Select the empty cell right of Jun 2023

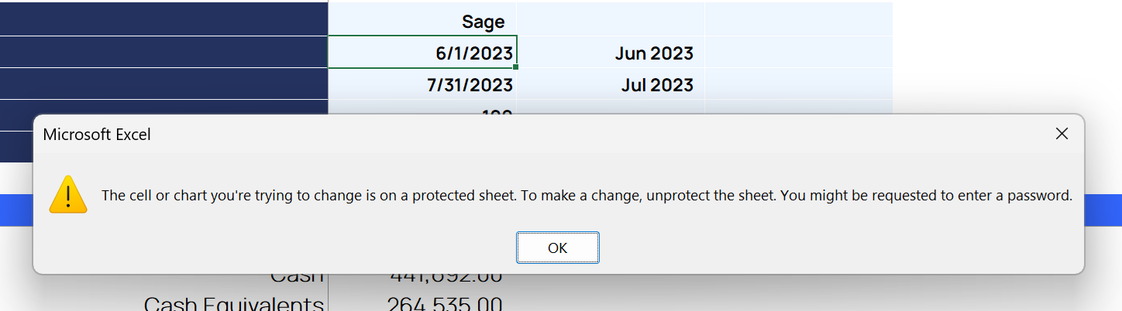799,53
